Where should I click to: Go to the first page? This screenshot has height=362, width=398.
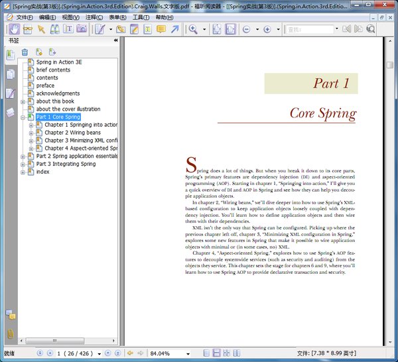tap(40, 353)
